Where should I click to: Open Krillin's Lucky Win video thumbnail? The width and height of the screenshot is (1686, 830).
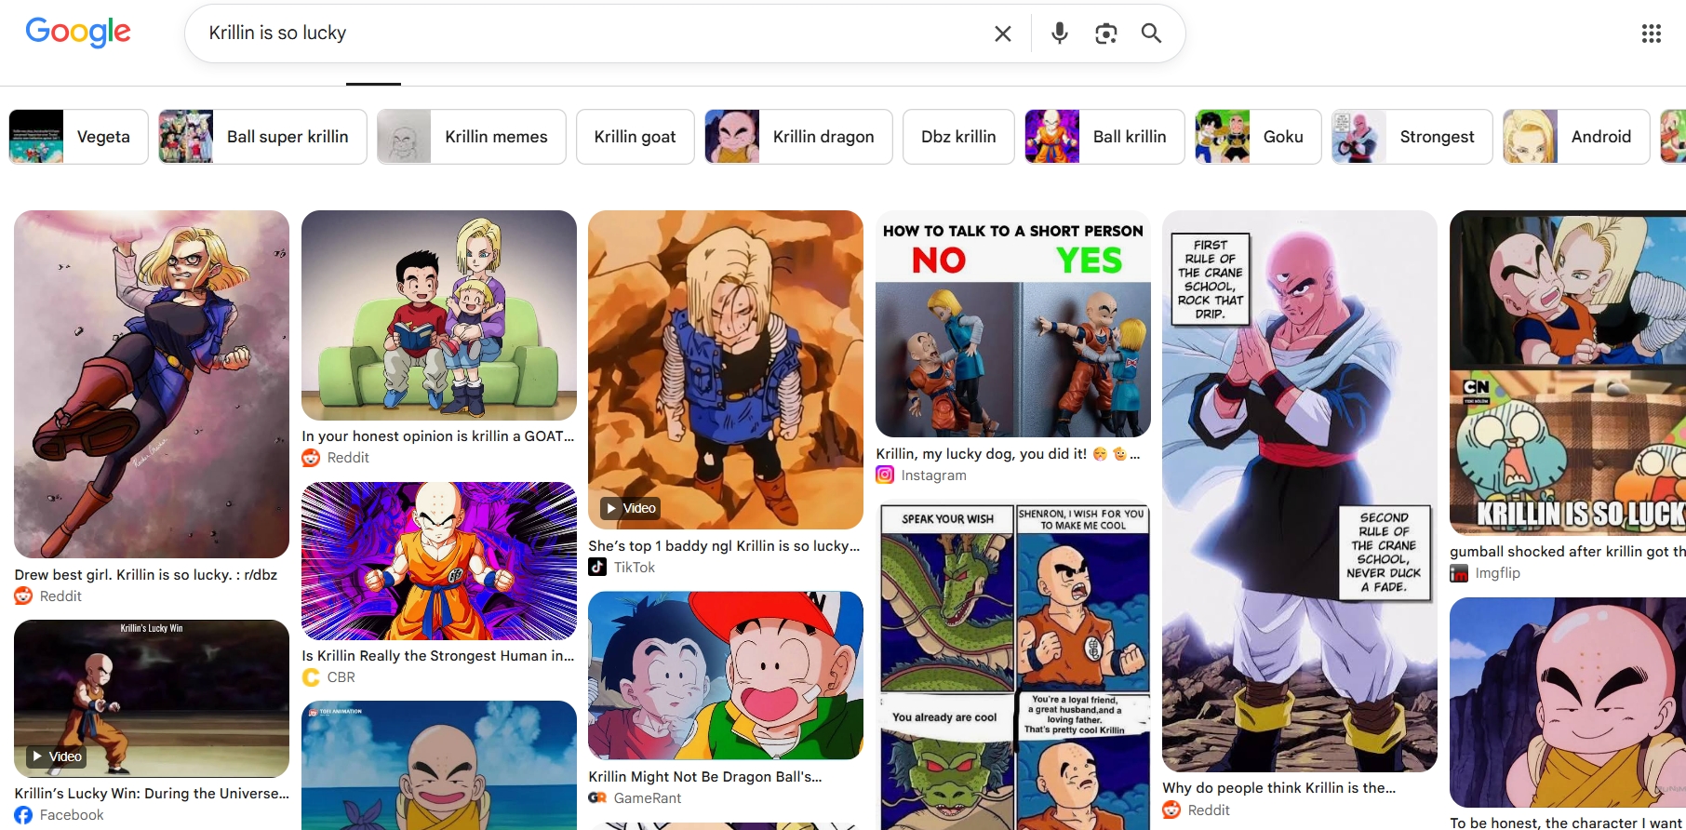[152, 699]
